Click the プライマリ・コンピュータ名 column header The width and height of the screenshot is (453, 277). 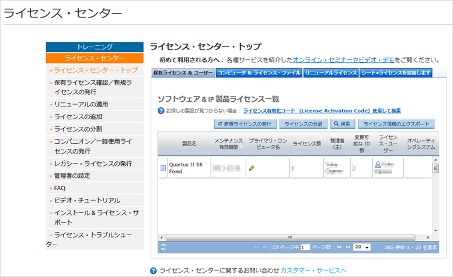coord(268,144)
